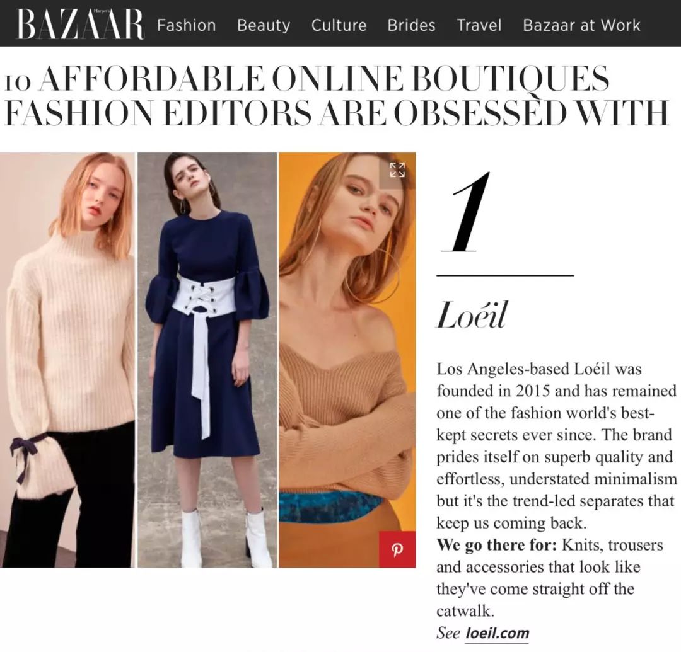Screen dimensions: 681x652
Task: Open the Fashion menu item
Action: [x=186, y=25]
